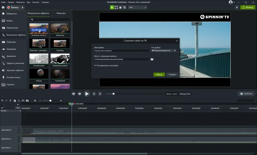
Task: Open Transitions (Переходы) in sidebar
Action: point(11,42)
